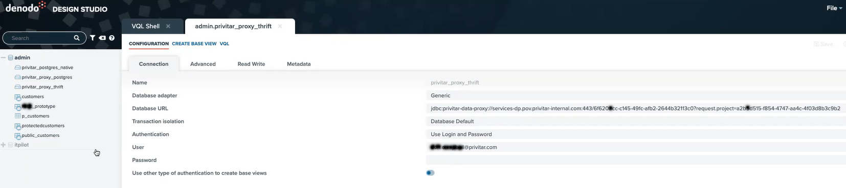Close the admin.privitar_proxy_thrift tab
The height and width of the screenshot is (188, 846).
[280, 26]
